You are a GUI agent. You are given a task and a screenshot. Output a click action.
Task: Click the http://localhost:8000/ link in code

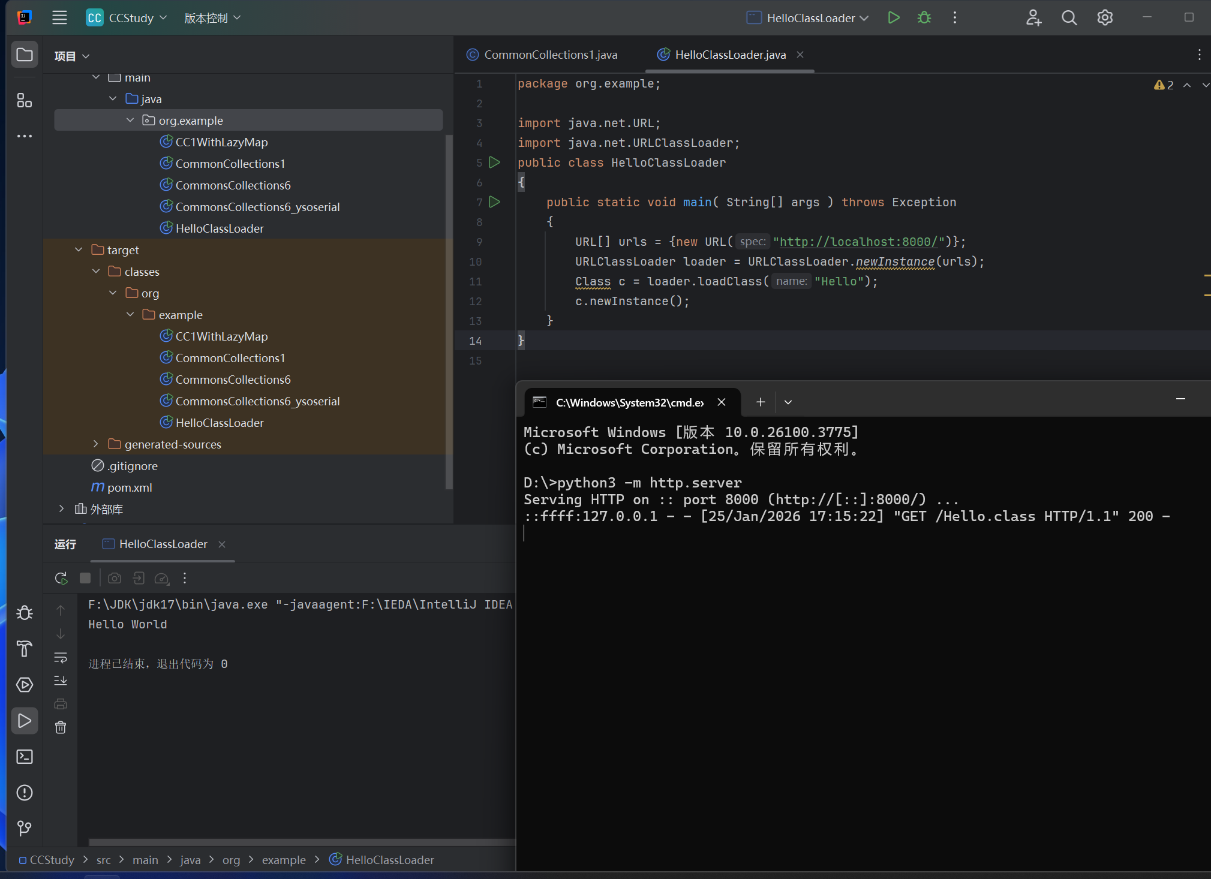(858, 242)
